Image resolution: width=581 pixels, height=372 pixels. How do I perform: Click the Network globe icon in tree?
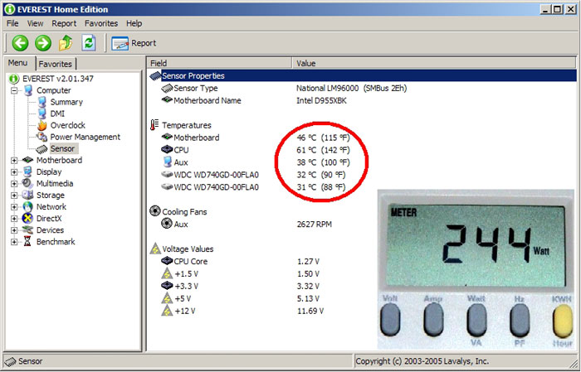(27, 206)
